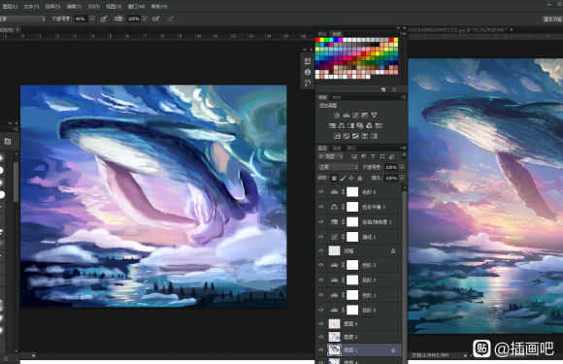The height and width of the screenshot is (364, 563).
Task: Hide the 色相/饱和度 1 layer
Action: (321, 222)
